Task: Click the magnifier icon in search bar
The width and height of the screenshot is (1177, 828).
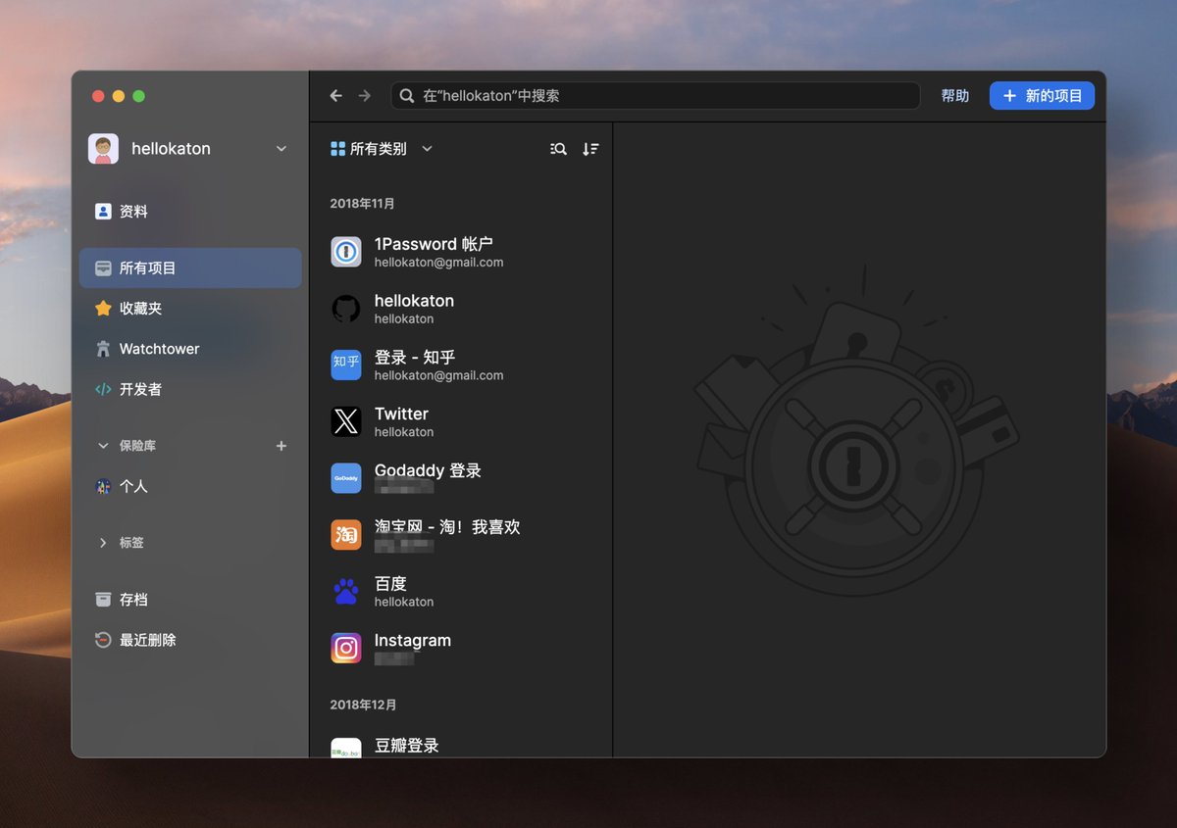Action: tap(407, 96)
